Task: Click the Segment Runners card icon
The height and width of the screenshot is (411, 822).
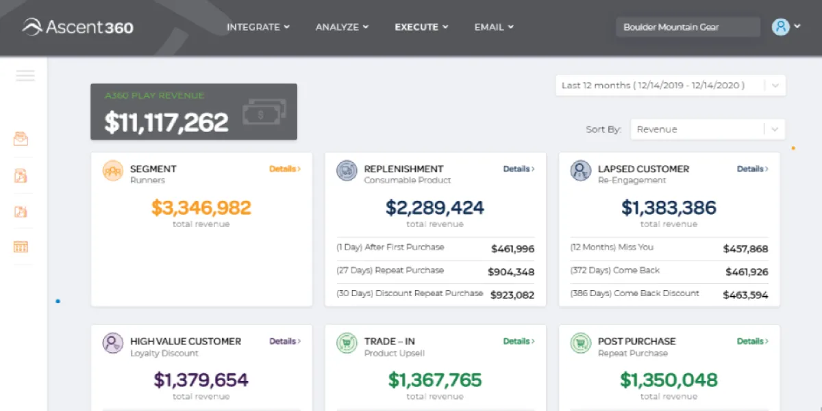Action: click(113, 171)
